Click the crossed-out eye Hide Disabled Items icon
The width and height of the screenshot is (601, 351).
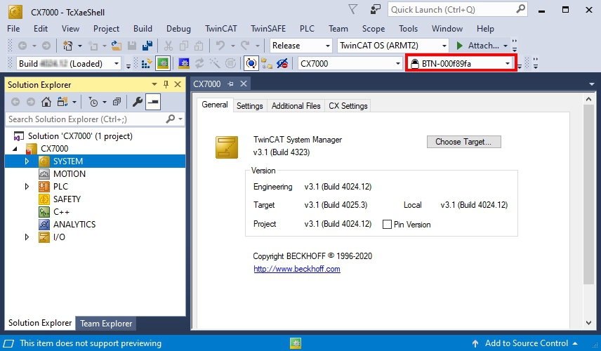pyautogui.click(x=282, y=64)
